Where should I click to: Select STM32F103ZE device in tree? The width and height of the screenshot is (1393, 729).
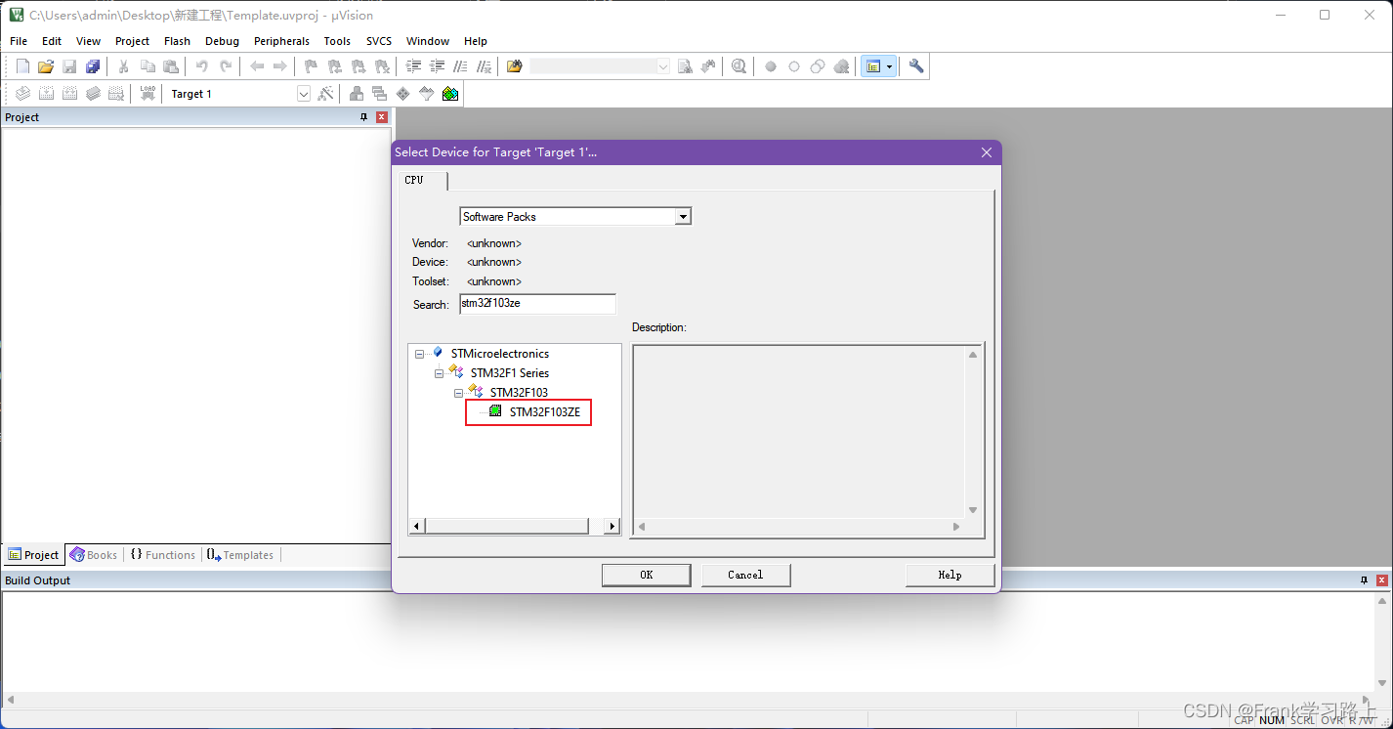pyautogui.click(x=544, y=412)
